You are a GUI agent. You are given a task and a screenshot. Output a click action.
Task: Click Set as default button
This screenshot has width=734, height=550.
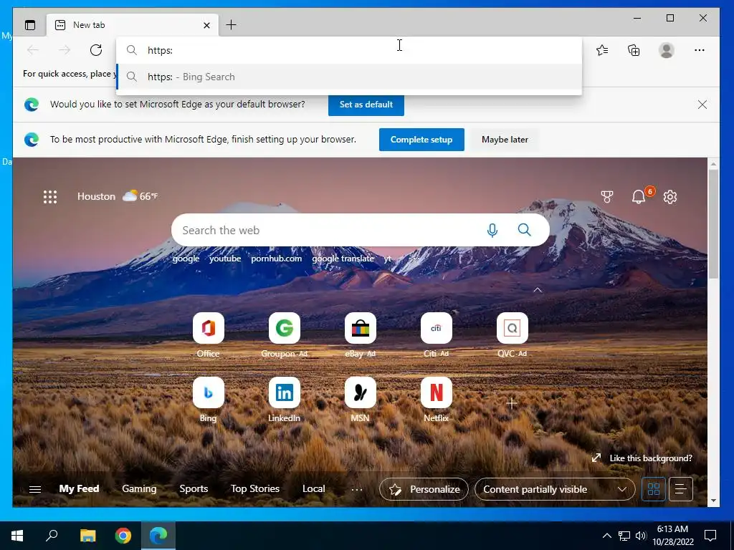pos(366,105)
